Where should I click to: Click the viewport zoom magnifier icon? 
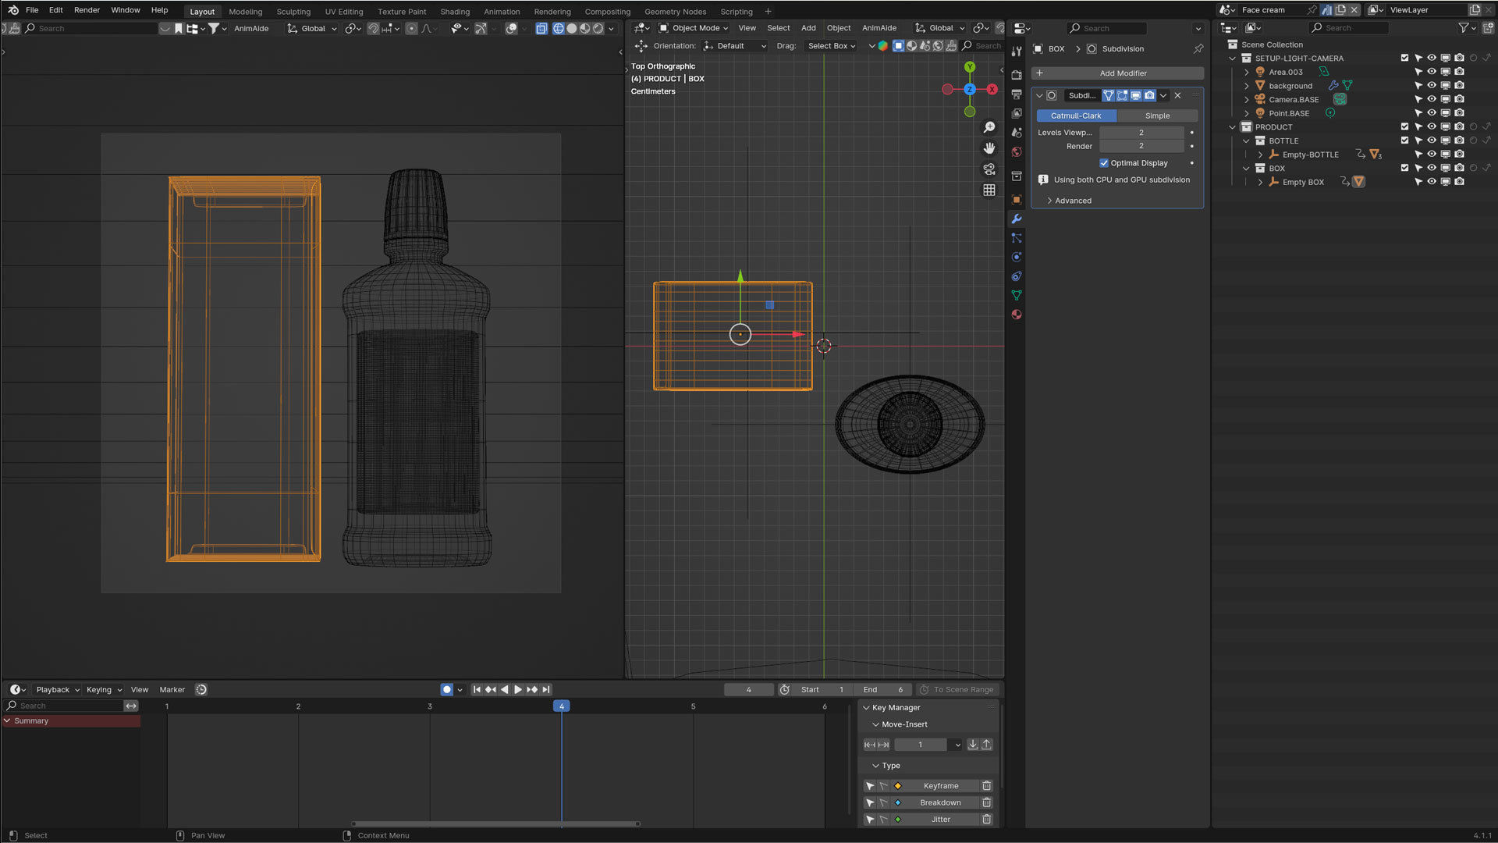(x=989, y=127)
